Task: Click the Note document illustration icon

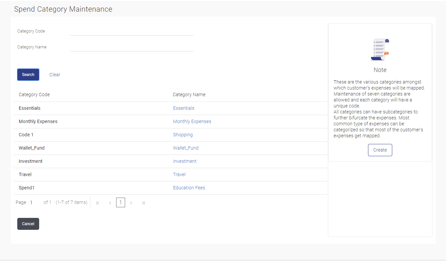Action: (x=380, y=49)
